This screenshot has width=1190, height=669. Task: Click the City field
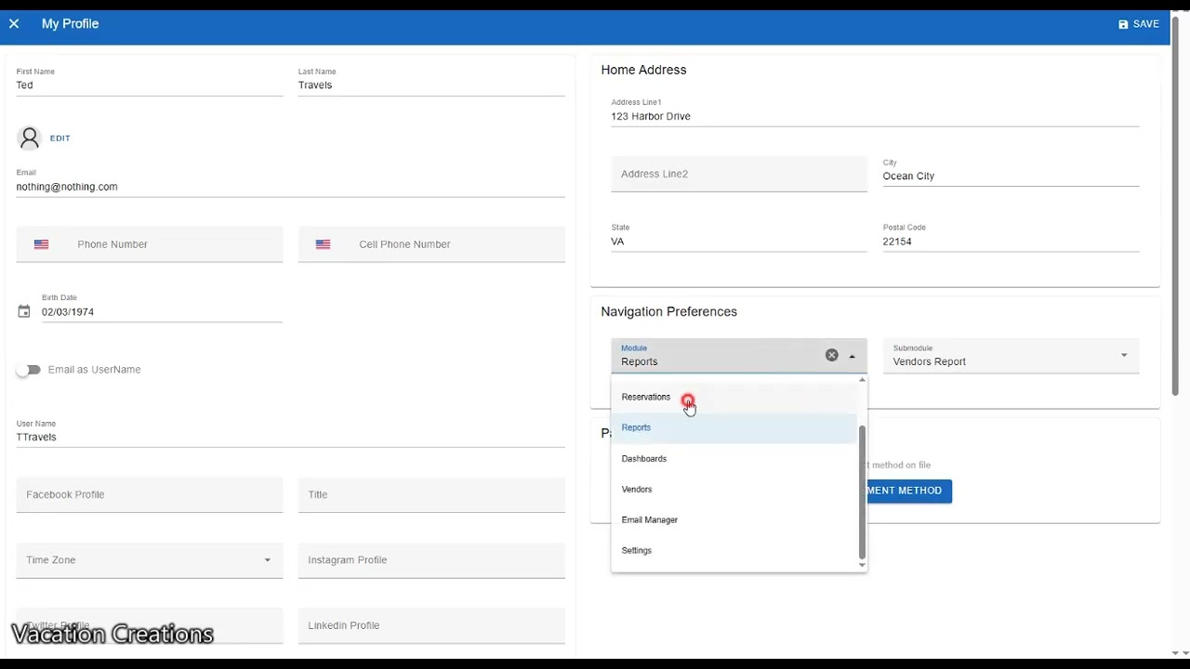click(1011, 171)
